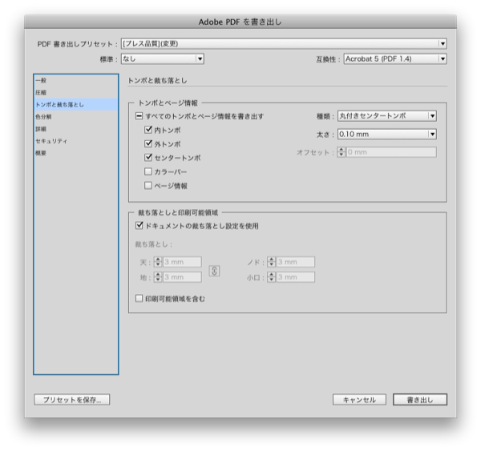This screenshot has height=451, width=481.
Task: Open the セキュリティ section in sidebar
Action: coord(51,140)
